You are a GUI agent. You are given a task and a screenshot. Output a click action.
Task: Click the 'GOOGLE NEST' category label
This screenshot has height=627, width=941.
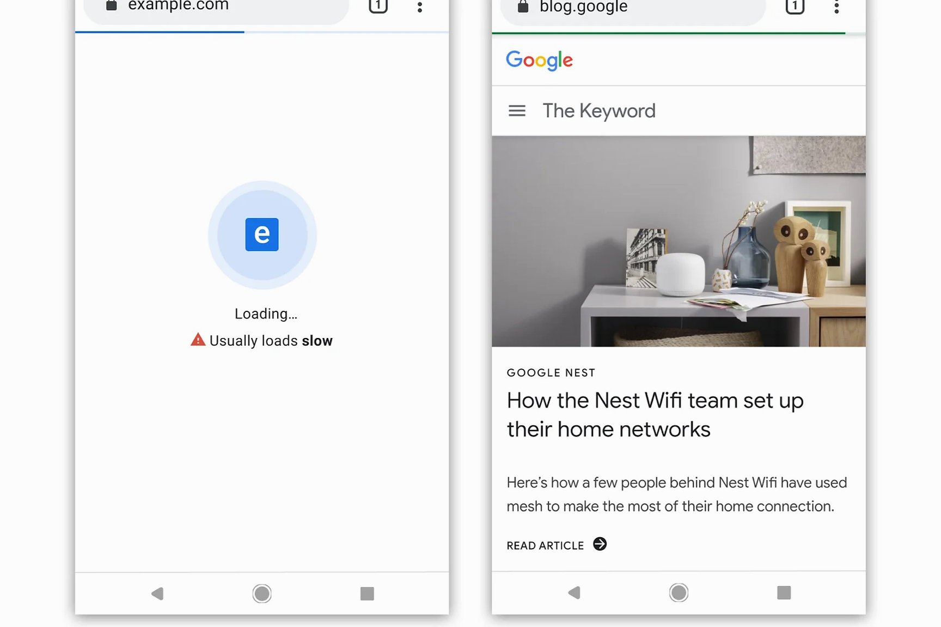pyautogui.click(x=551, y=373)
